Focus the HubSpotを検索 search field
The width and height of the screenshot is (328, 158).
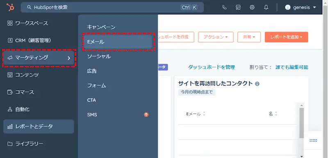pos(112,7)
